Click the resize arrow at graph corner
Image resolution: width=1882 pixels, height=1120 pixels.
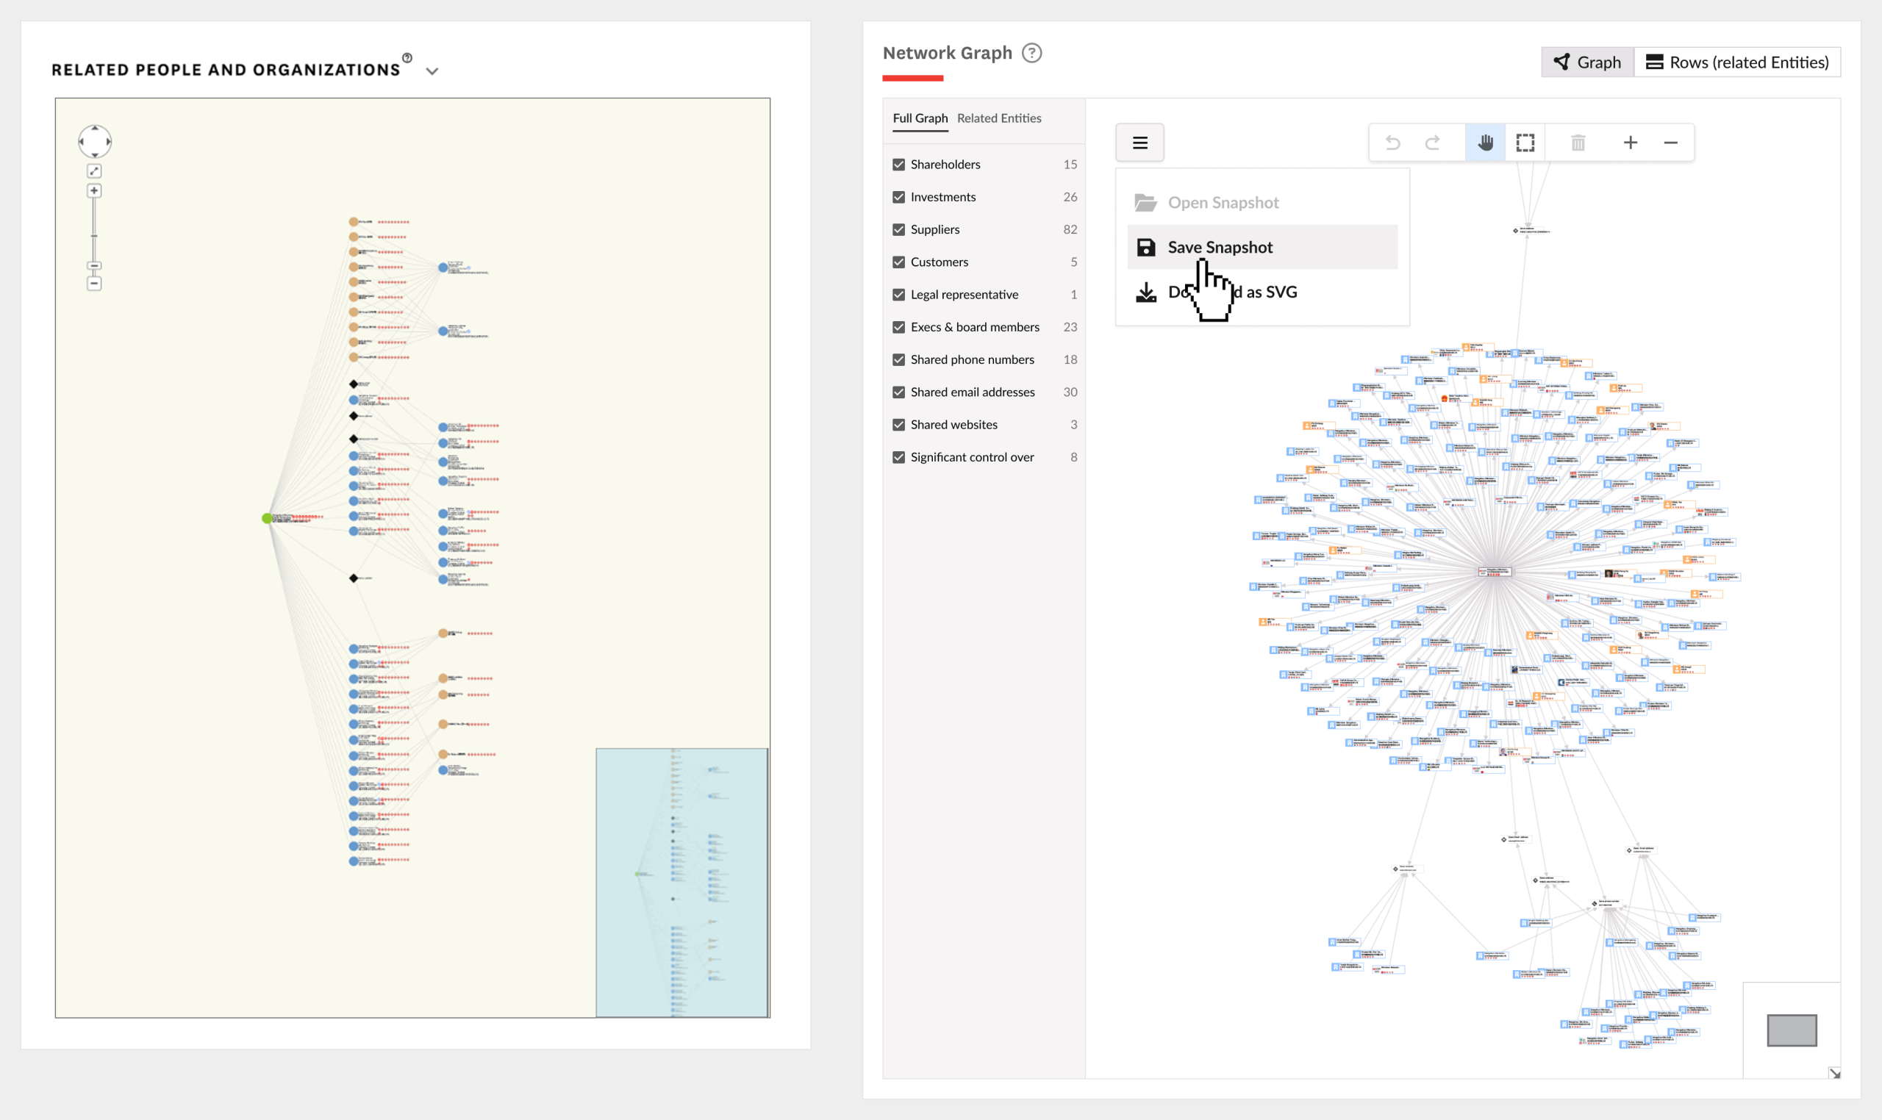[1834, 1072]
